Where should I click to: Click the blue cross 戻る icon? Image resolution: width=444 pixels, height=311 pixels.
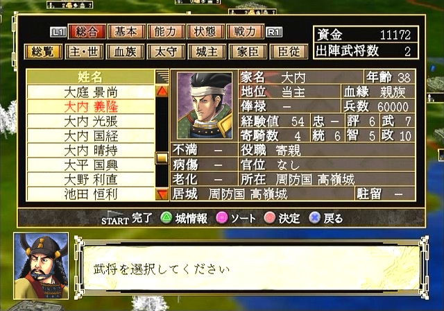pyautogui.click(x=314, y=218)
